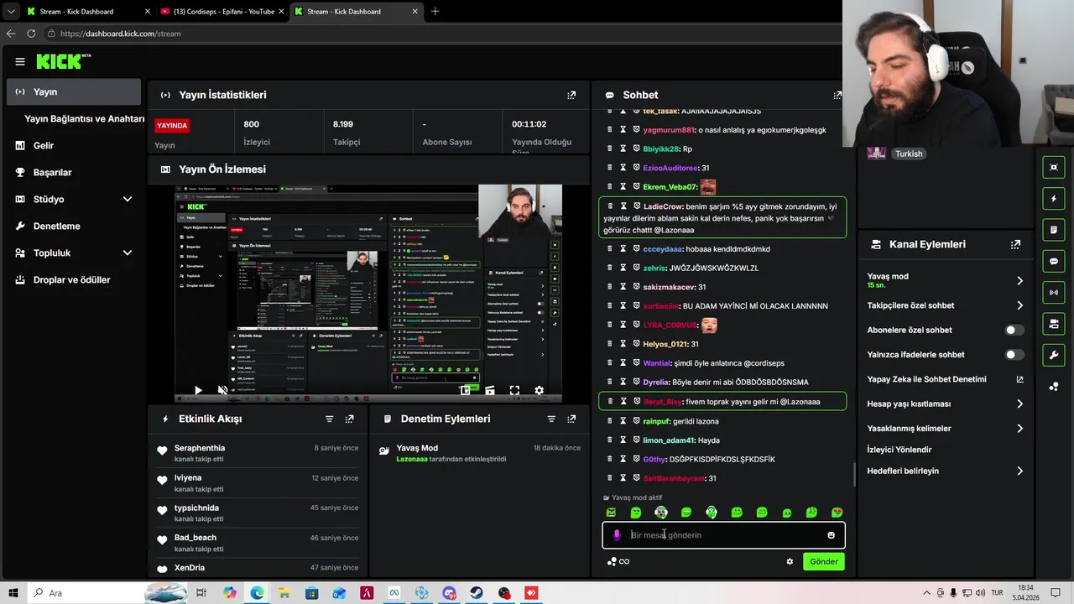
Task: Click the purple microphone icon in message box
Action: [617, 535]
